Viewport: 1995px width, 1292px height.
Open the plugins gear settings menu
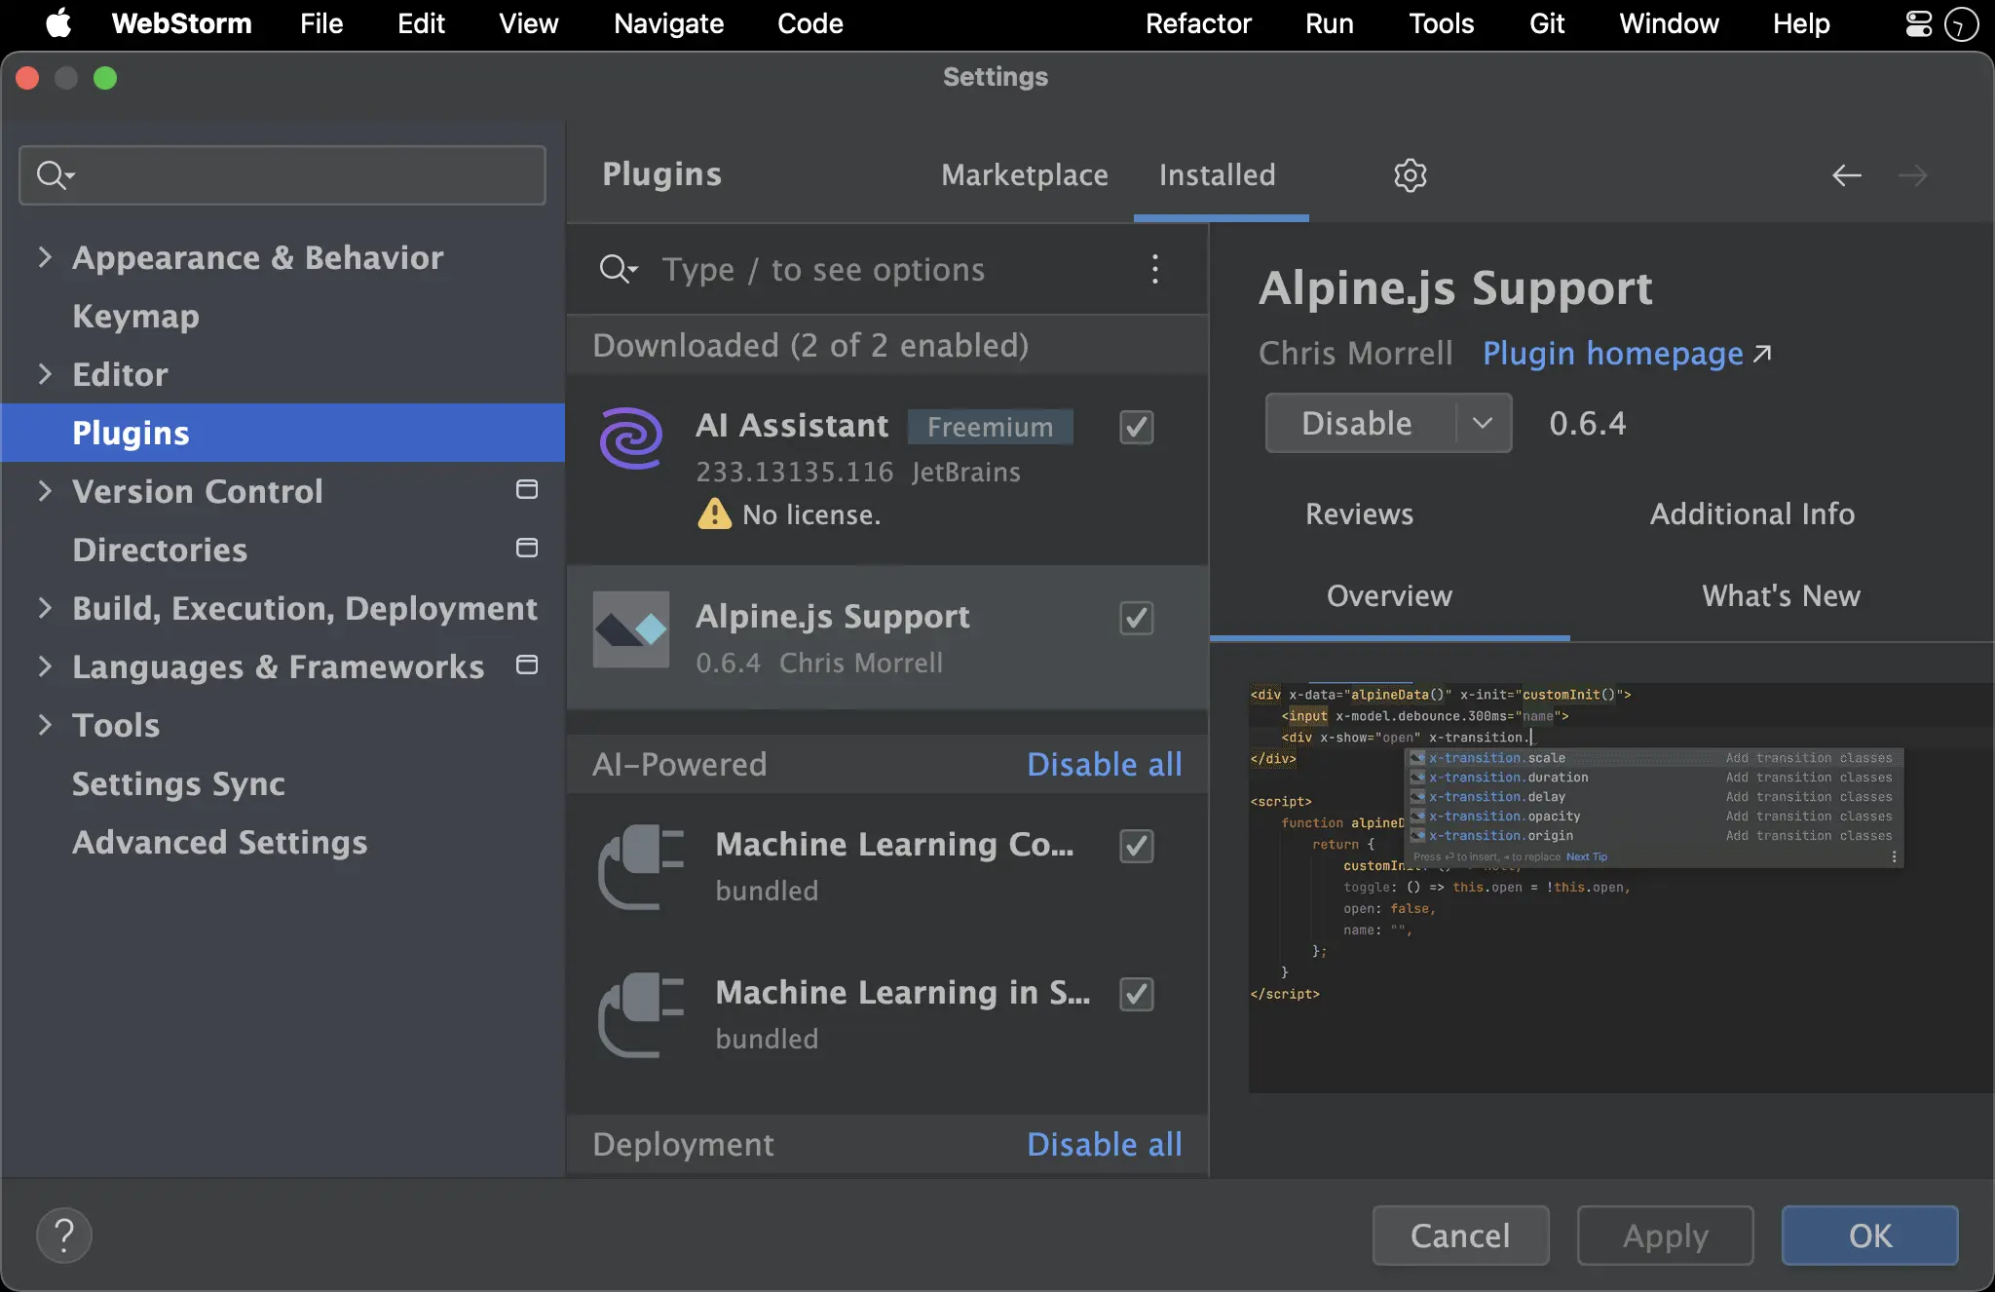[x=1410, y=175]
